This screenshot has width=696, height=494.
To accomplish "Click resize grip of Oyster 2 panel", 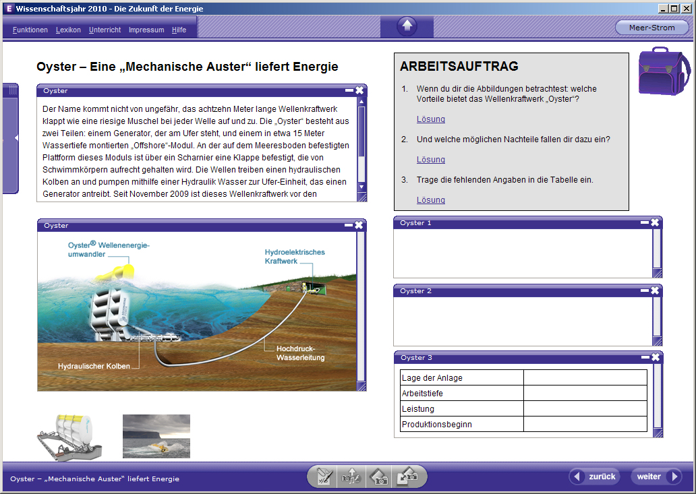I will pyautogui.click(x=658, y=341).
